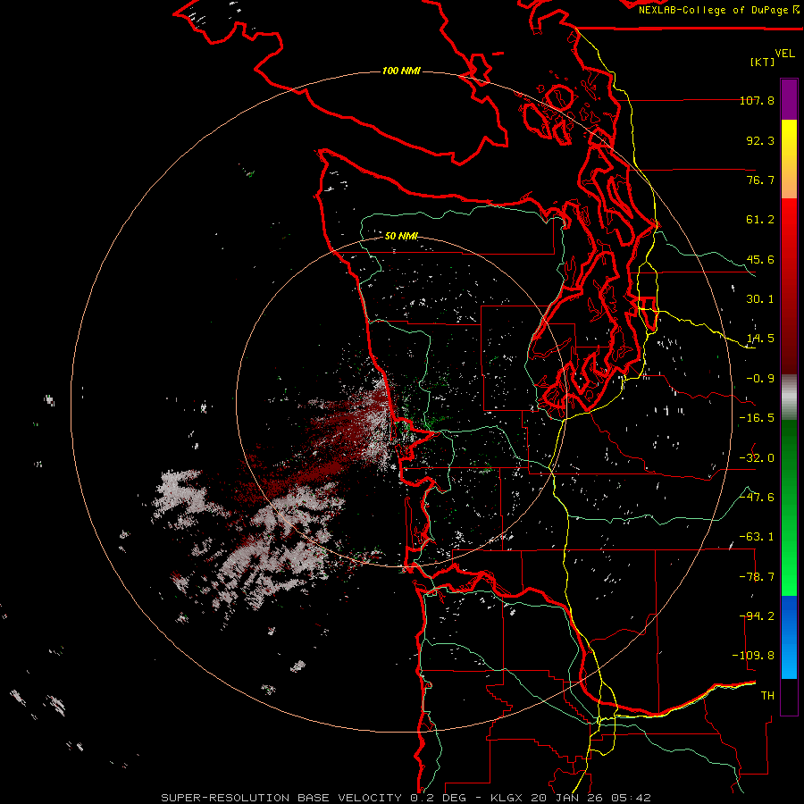Viewport: 804px width, 804px height.
Task: Click the red segment of color bar
Action: (789, 286)
